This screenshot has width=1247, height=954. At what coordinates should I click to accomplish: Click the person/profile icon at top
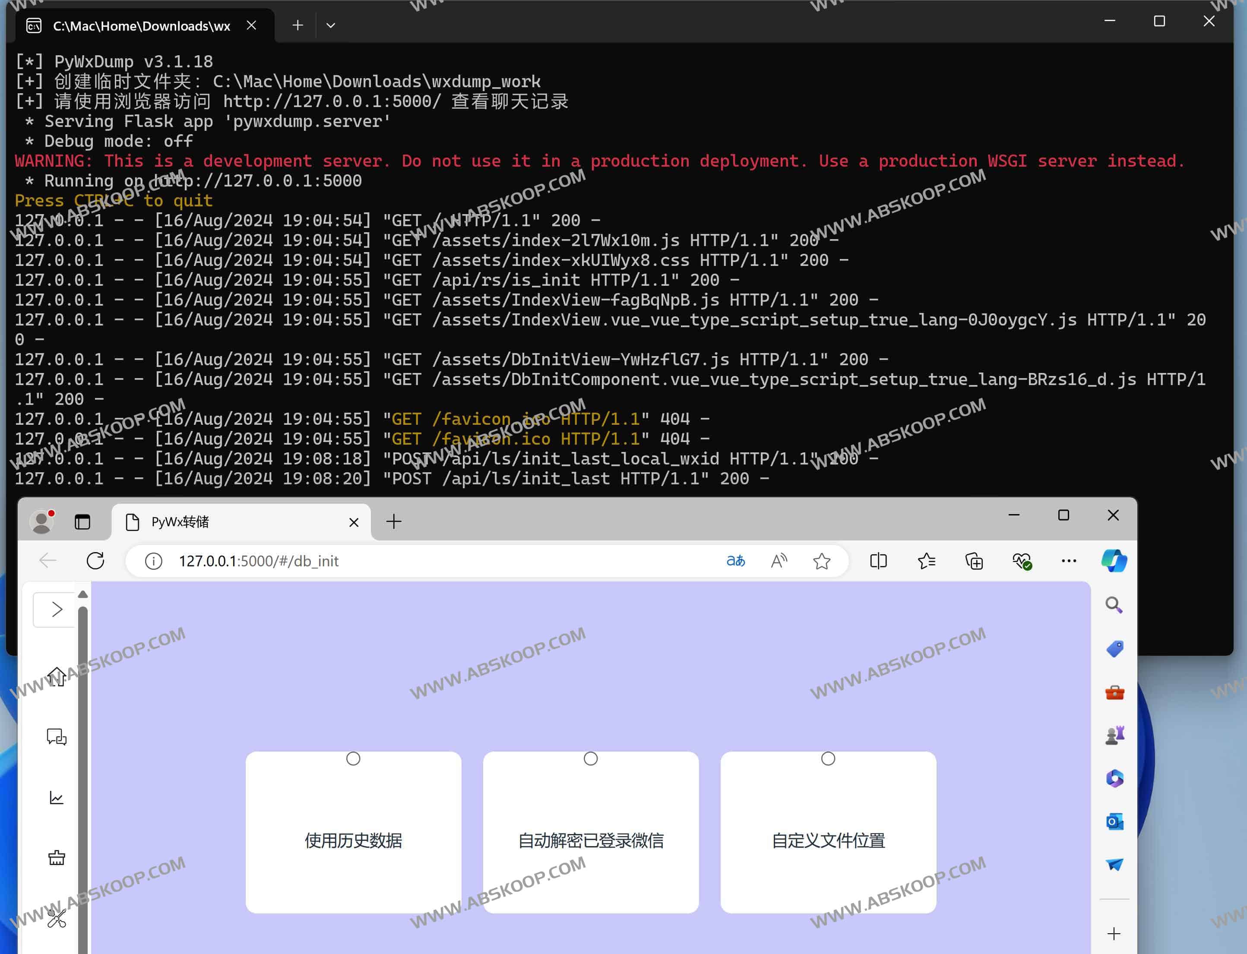43,521
